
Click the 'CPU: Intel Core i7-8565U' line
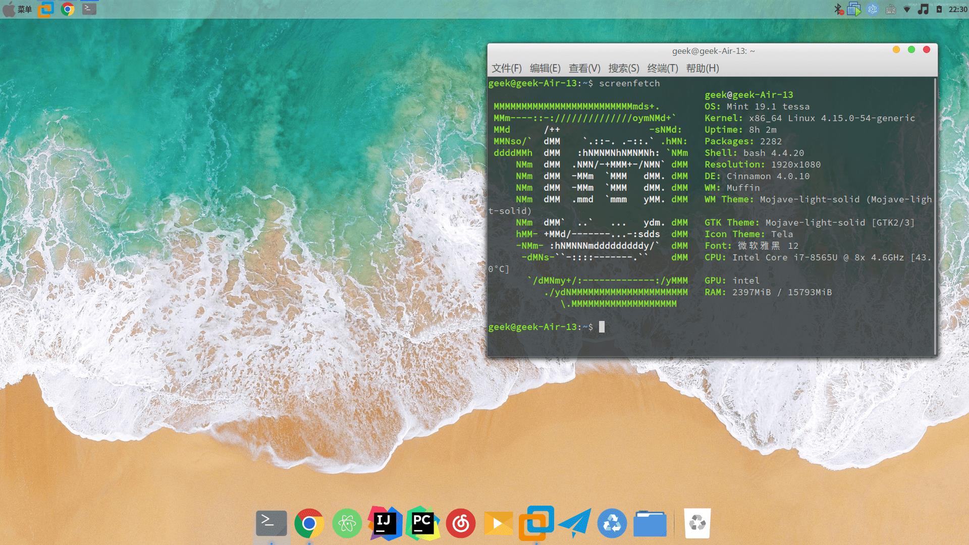(818, 257)
